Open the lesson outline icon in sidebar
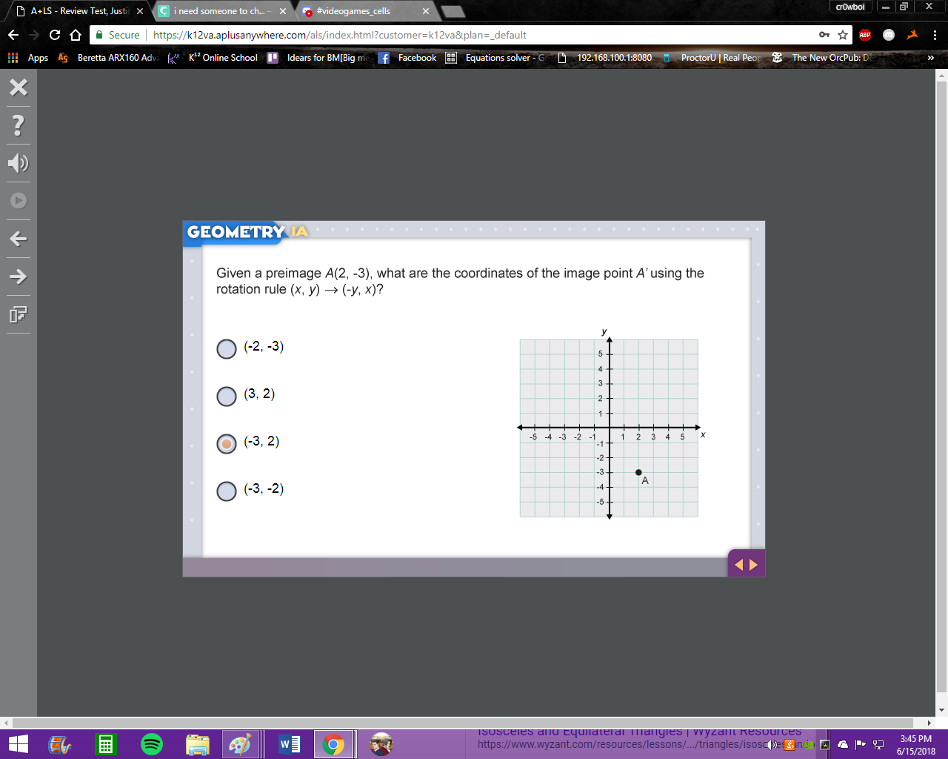Screen dimensions: 948x759 pos(19,314)
